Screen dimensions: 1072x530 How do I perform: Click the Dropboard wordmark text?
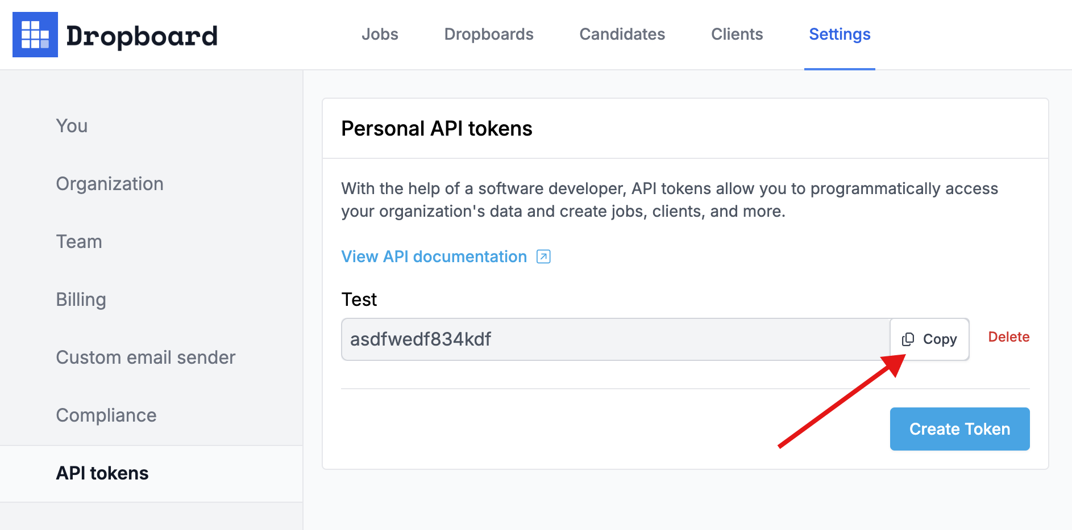tap(142, 36)
